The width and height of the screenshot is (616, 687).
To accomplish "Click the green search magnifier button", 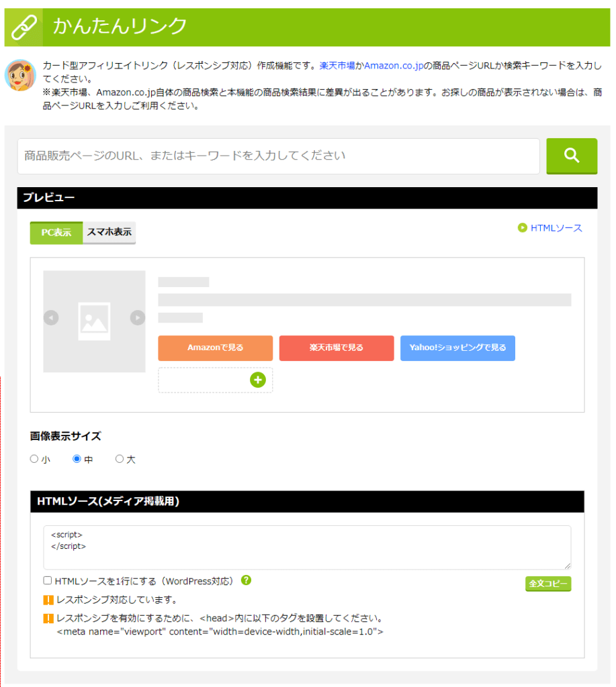I will (x=571, y=156).
